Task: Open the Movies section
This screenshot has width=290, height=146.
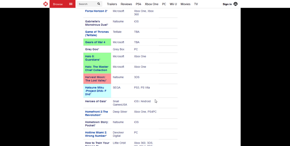Action: 185,4
